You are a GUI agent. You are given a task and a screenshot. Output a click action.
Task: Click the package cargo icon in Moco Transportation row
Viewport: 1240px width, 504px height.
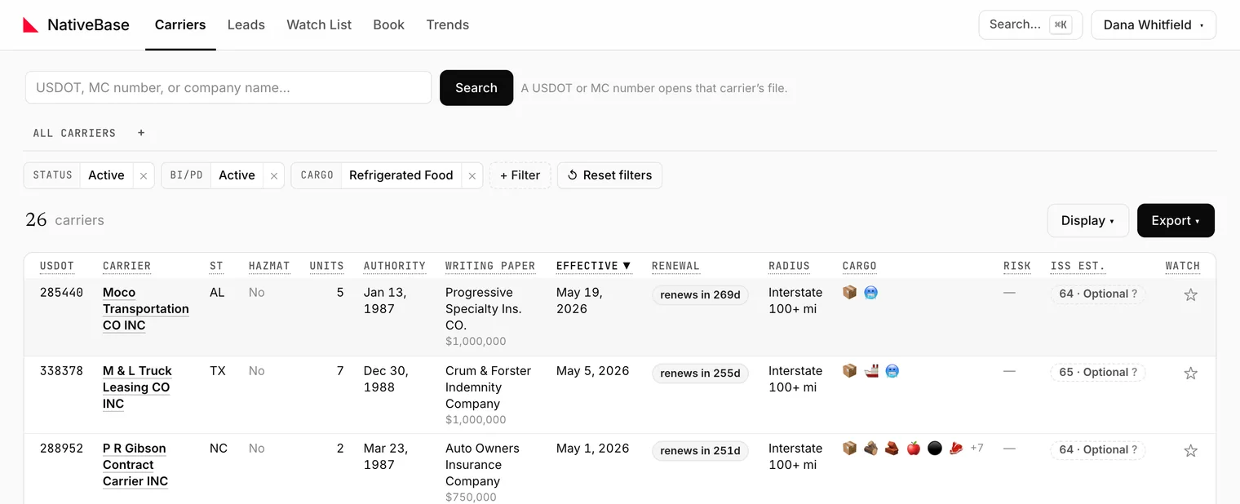849,292
